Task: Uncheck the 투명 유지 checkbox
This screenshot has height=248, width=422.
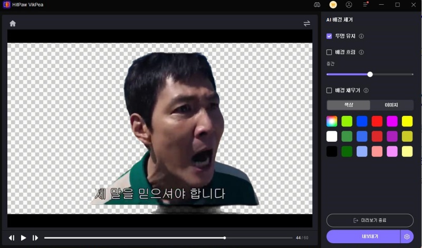Action: (329, 36)
